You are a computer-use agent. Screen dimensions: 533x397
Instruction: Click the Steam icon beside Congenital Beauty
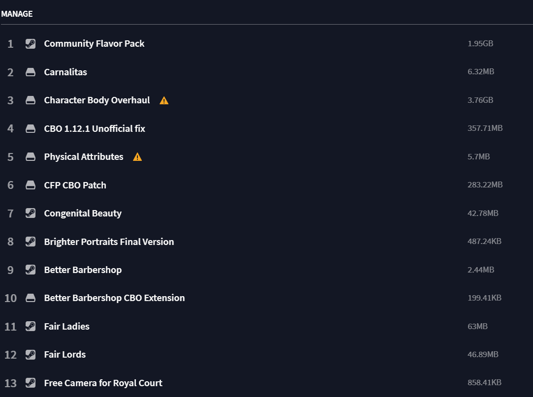[30, 214]
